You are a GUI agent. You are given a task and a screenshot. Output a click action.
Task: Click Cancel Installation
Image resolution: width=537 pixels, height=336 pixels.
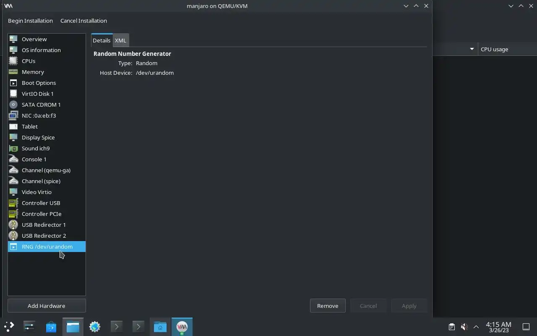tap(83, 21)
